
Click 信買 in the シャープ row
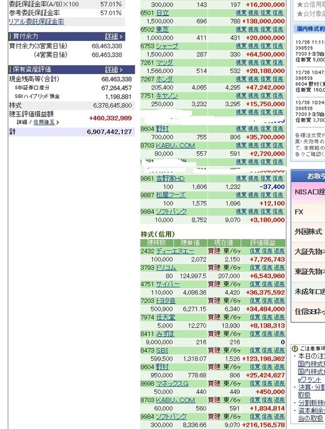coord(266,46)
